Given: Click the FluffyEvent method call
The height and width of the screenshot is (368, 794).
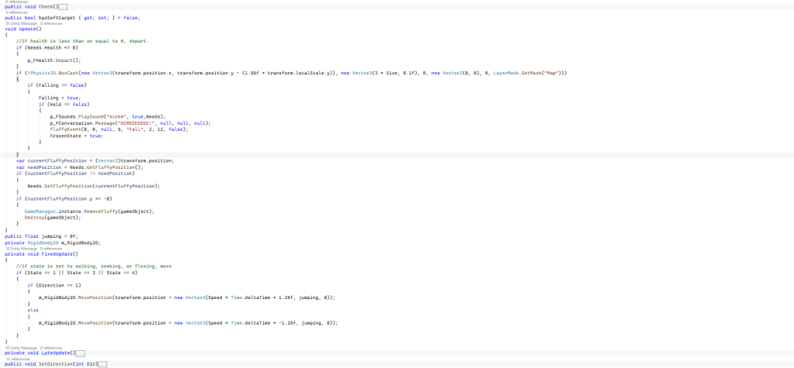Looking at the screenshot, I should coord(65,129).
